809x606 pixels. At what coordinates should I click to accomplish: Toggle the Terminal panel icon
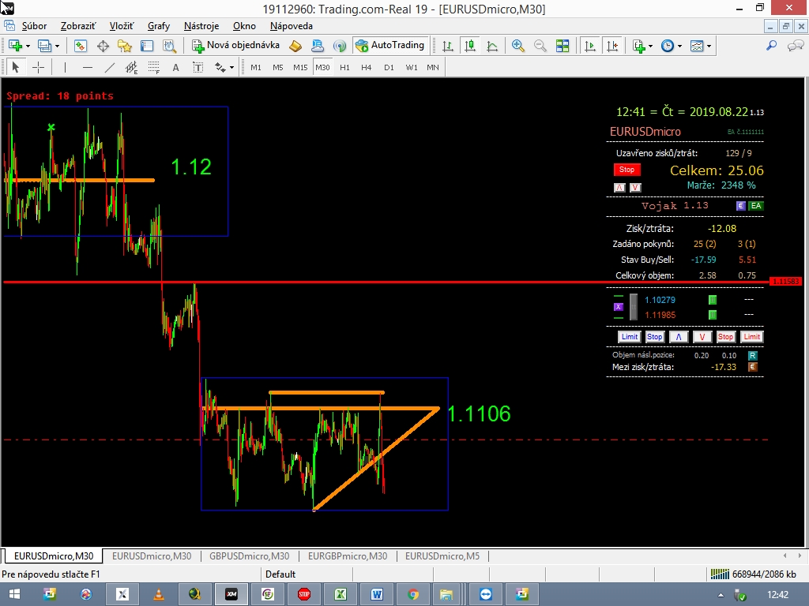147,46
